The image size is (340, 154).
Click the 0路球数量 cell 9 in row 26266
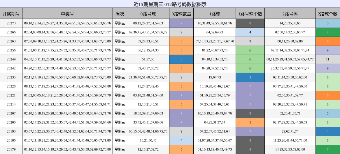coord(181,33)
